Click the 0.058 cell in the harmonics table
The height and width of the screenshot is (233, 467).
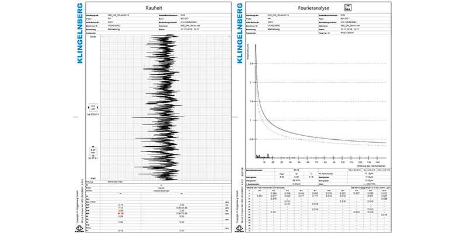pyautogui.click(x=287, y=193)
